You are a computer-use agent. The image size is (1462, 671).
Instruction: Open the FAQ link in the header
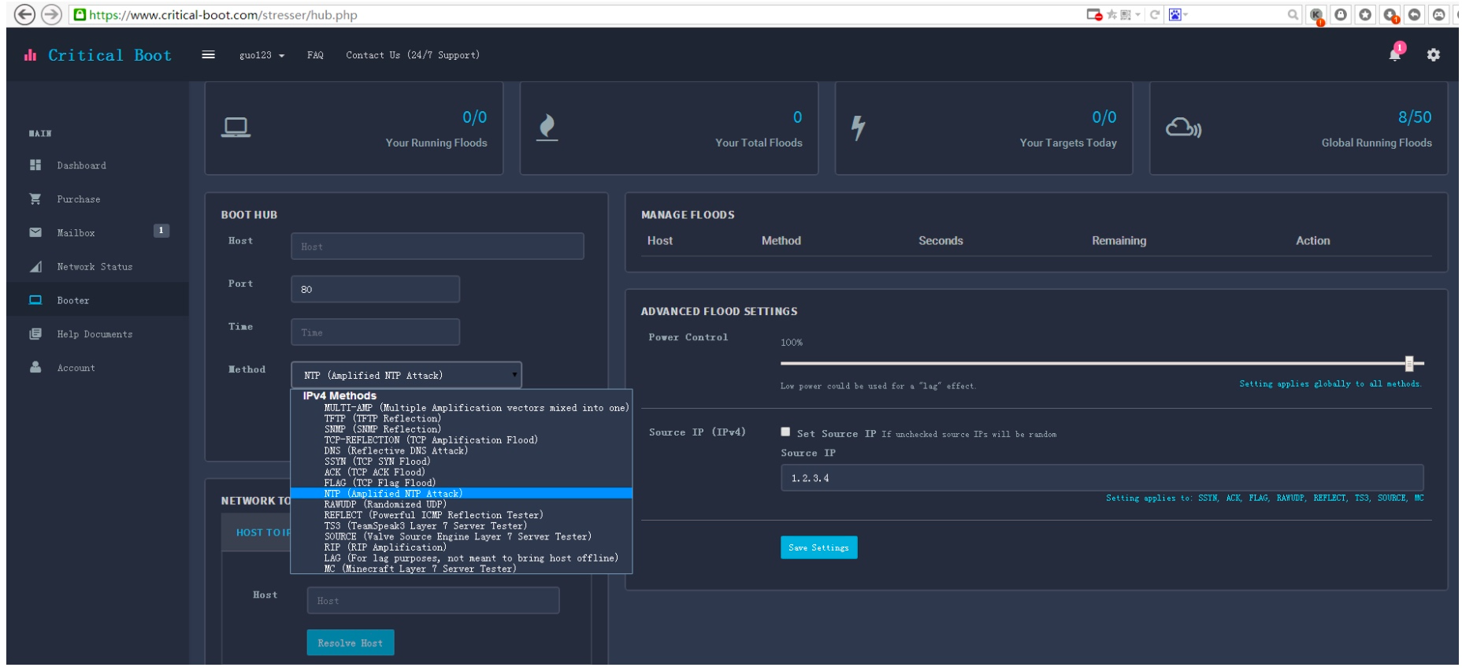[315, 55]
